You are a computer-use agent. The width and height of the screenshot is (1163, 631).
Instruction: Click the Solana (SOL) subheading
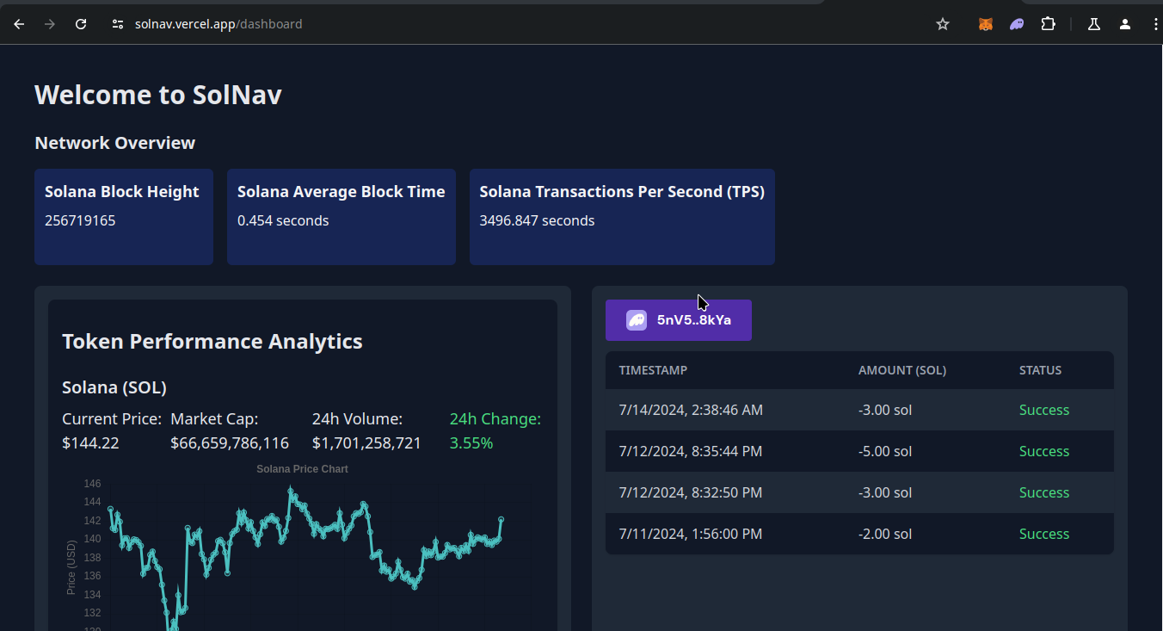114,387
